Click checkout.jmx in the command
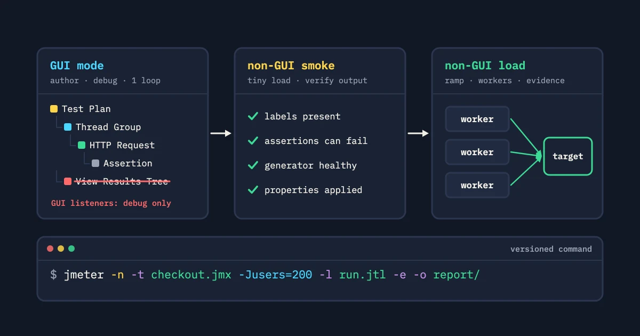640x336 pixels. click(191, 275)
